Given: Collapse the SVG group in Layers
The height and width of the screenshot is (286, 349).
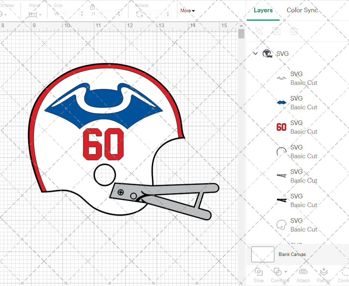Looking at the screenshot, I should coord(255,53).
